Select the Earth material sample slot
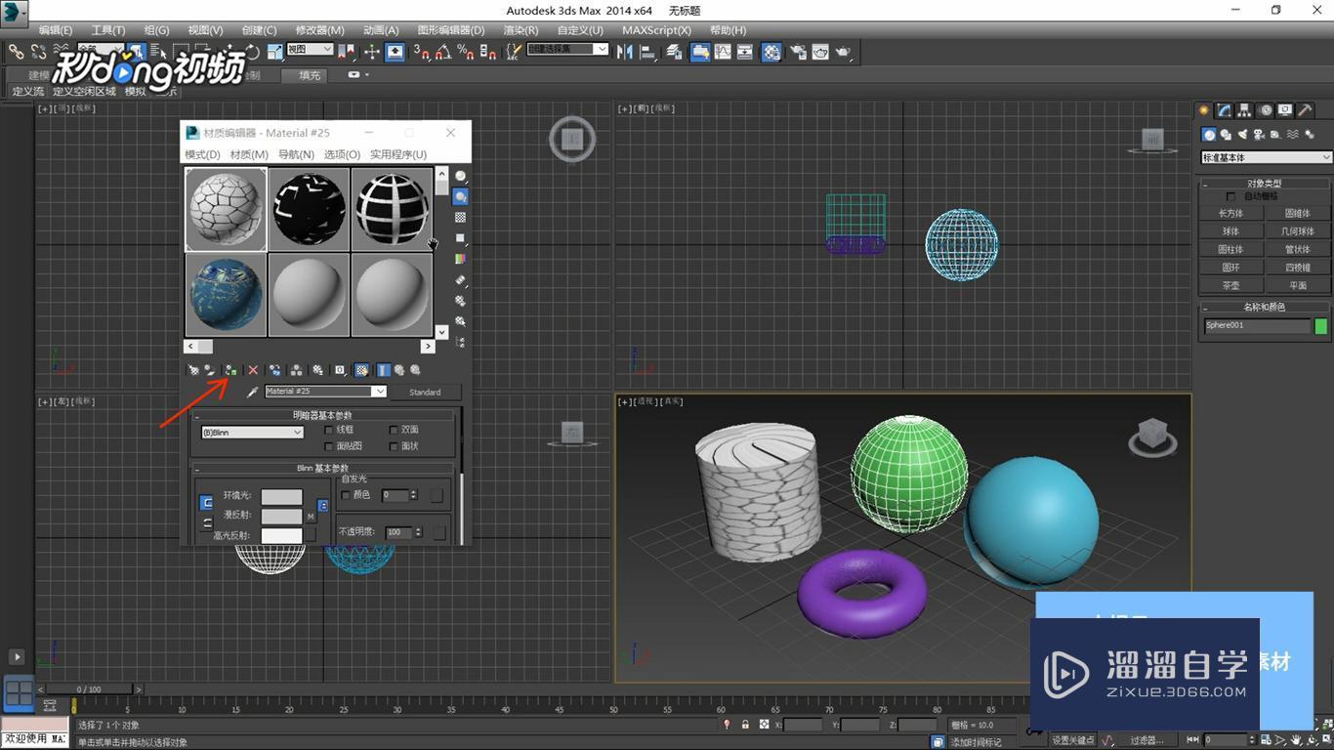Screen dimensions: 1334x750 pyautogui.click(x=225, y=295)
